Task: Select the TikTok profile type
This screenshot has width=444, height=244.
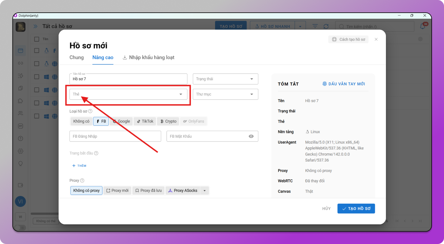Action: click(x=145, y=121)
